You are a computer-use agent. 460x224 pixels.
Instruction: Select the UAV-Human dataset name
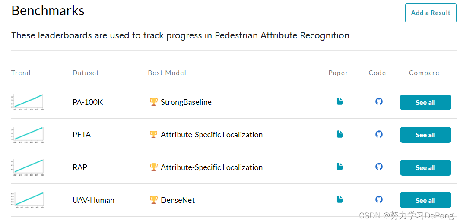[93, 200]
